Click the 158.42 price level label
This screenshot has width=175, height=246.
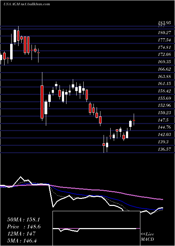pyautogui.click(x=164, y=91)
